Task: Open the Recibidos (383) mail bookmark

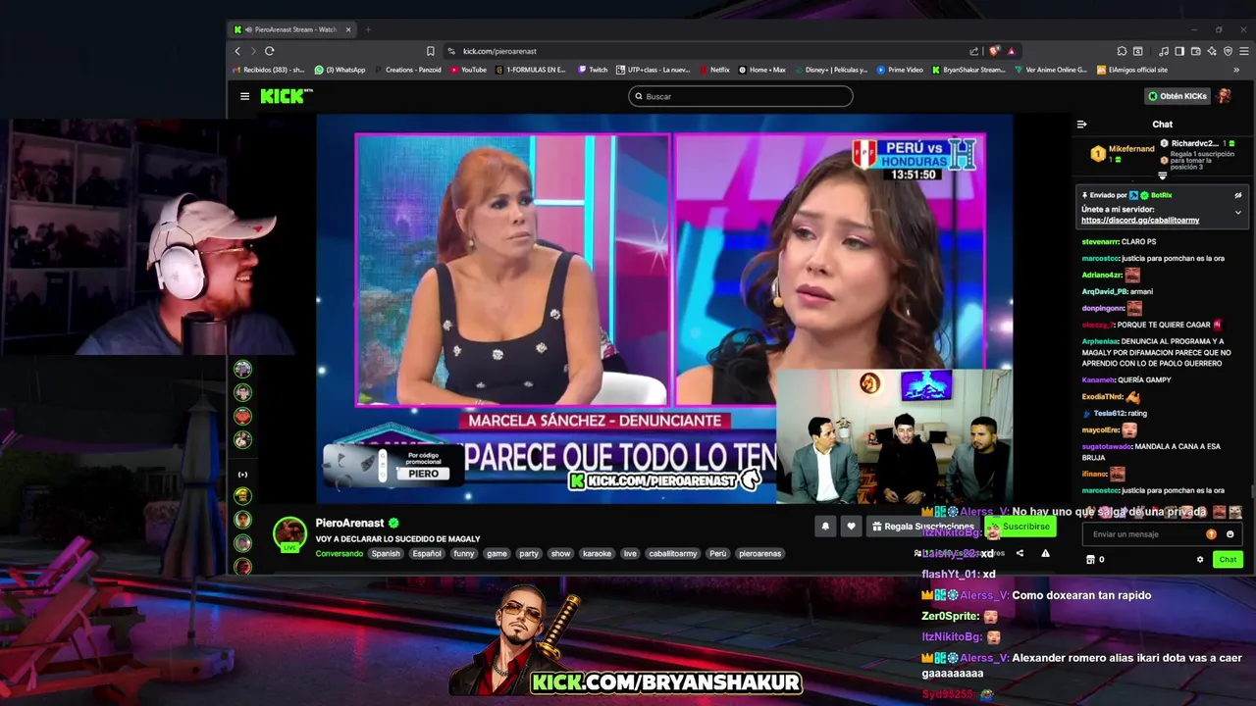Action: coord(270,70)
